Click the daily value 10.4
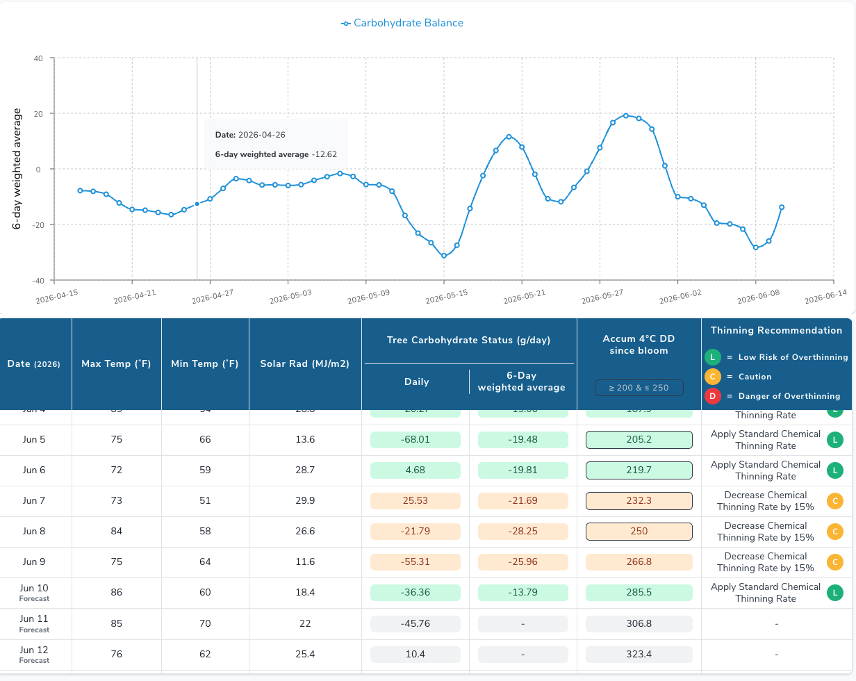This screenshot has width=856, height=681. tap(415, 655)
